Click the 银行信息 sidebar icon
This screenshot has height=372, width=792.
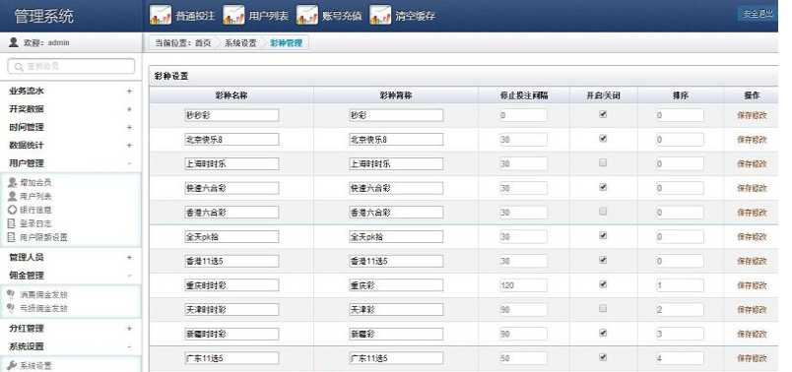pyautogui.click(x=13, y=210)
